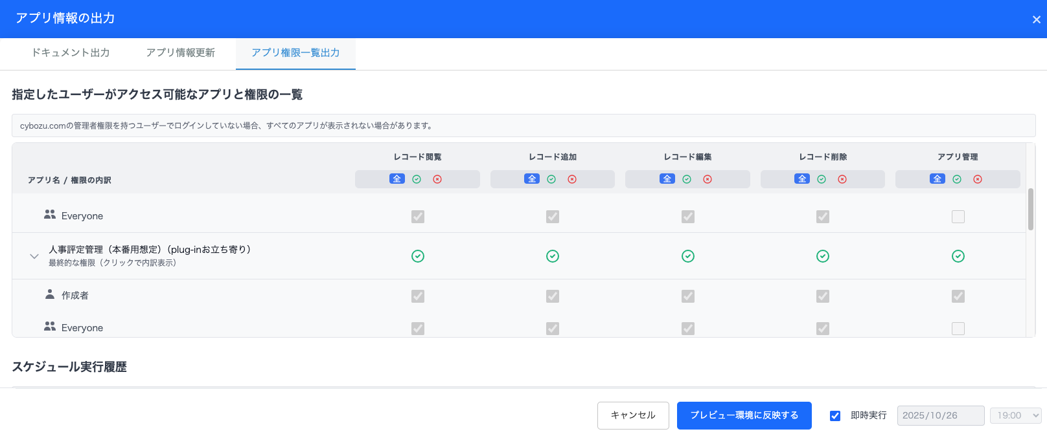Click the blue 全 icon under レコード閲覧
1047x447 pixels.
(x=397, y=179)
